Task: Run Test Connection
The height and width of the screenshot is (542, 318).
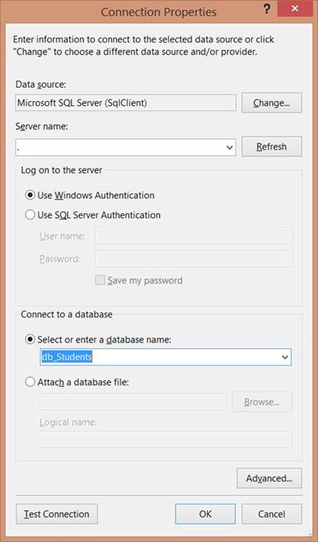Action: (56, 514)
